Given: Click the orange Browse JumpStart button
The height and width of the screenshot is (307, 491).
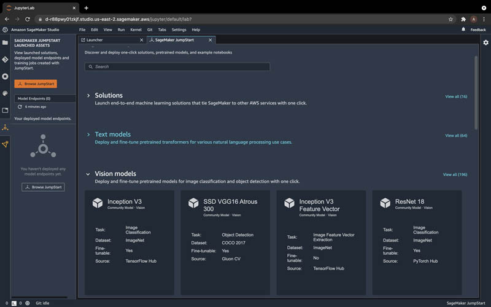Looking at the screenshot, I should (x=36, y=84).
